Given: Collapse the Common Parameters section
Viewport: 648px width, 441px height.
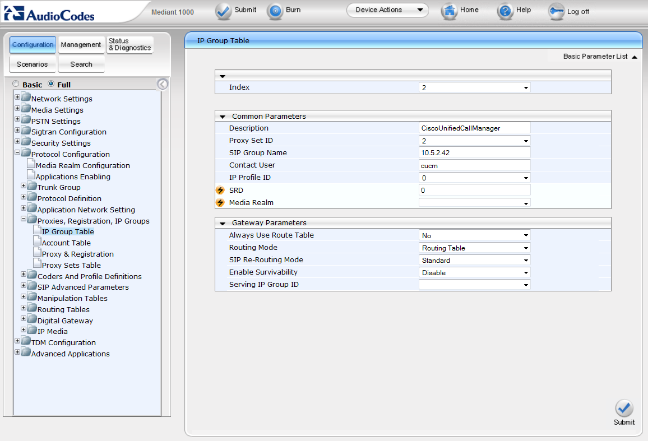Looking at the screenshot, I should tap(223, 117).
